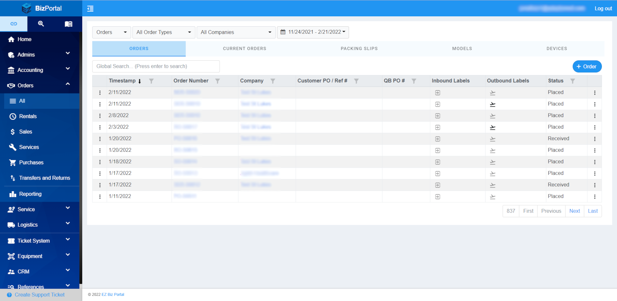Toggle the sidebar collapse icon in the header

point(90,8)
